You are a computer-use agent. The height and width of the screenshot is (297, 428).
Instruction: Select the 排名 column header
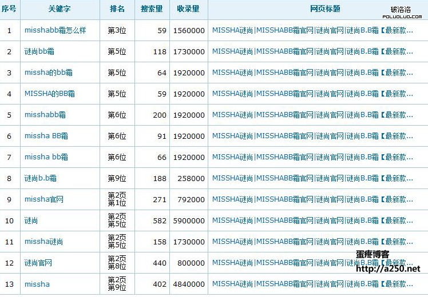tap(117, 9)
